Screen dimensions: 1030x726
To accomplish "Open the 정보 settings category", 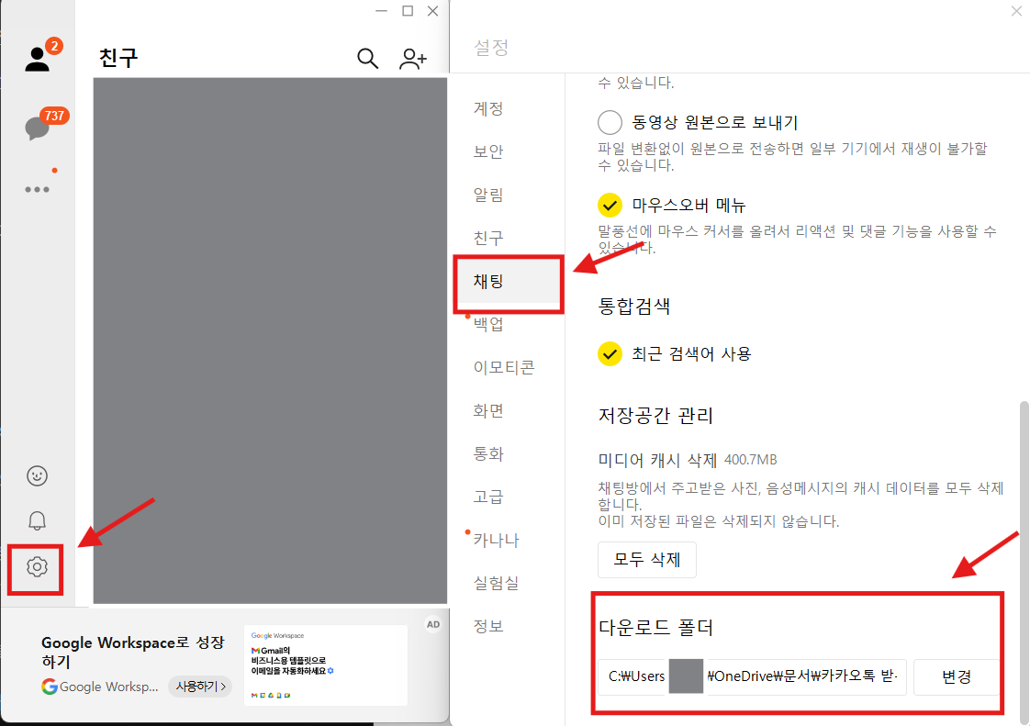I will (488, 626).
